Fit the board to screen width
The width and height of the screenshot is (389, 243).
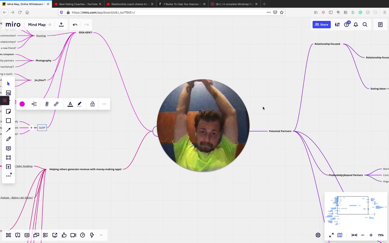coord(354,235)
